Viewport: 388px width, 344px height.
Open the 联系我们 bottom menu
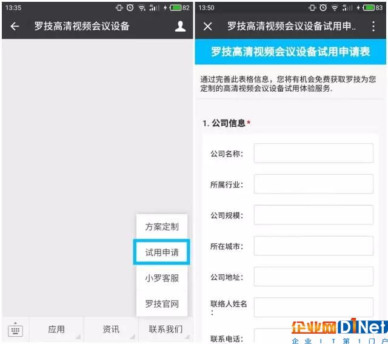pyautogui.click(x=166, y=329)
